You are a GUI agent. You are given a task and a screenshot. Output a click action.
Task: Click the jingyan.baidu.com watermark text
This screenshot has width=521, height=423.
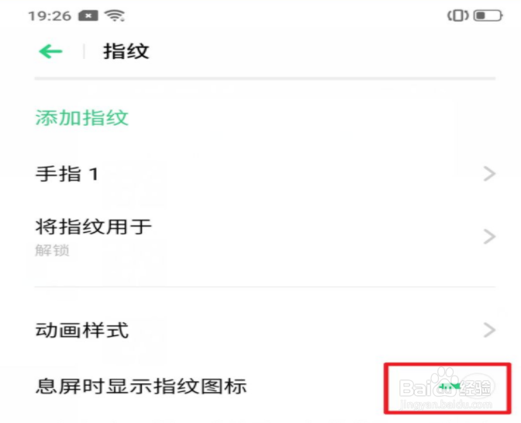pos(447,404)
